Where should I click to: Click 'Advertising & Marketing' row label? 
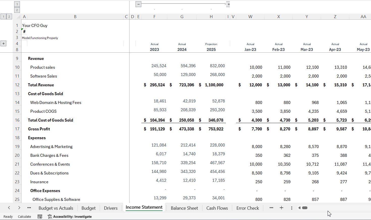pos(51,146)
